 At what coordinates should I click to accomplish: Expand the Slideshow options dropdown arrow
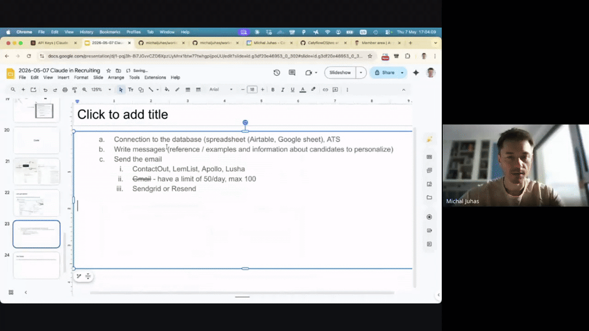361,73
